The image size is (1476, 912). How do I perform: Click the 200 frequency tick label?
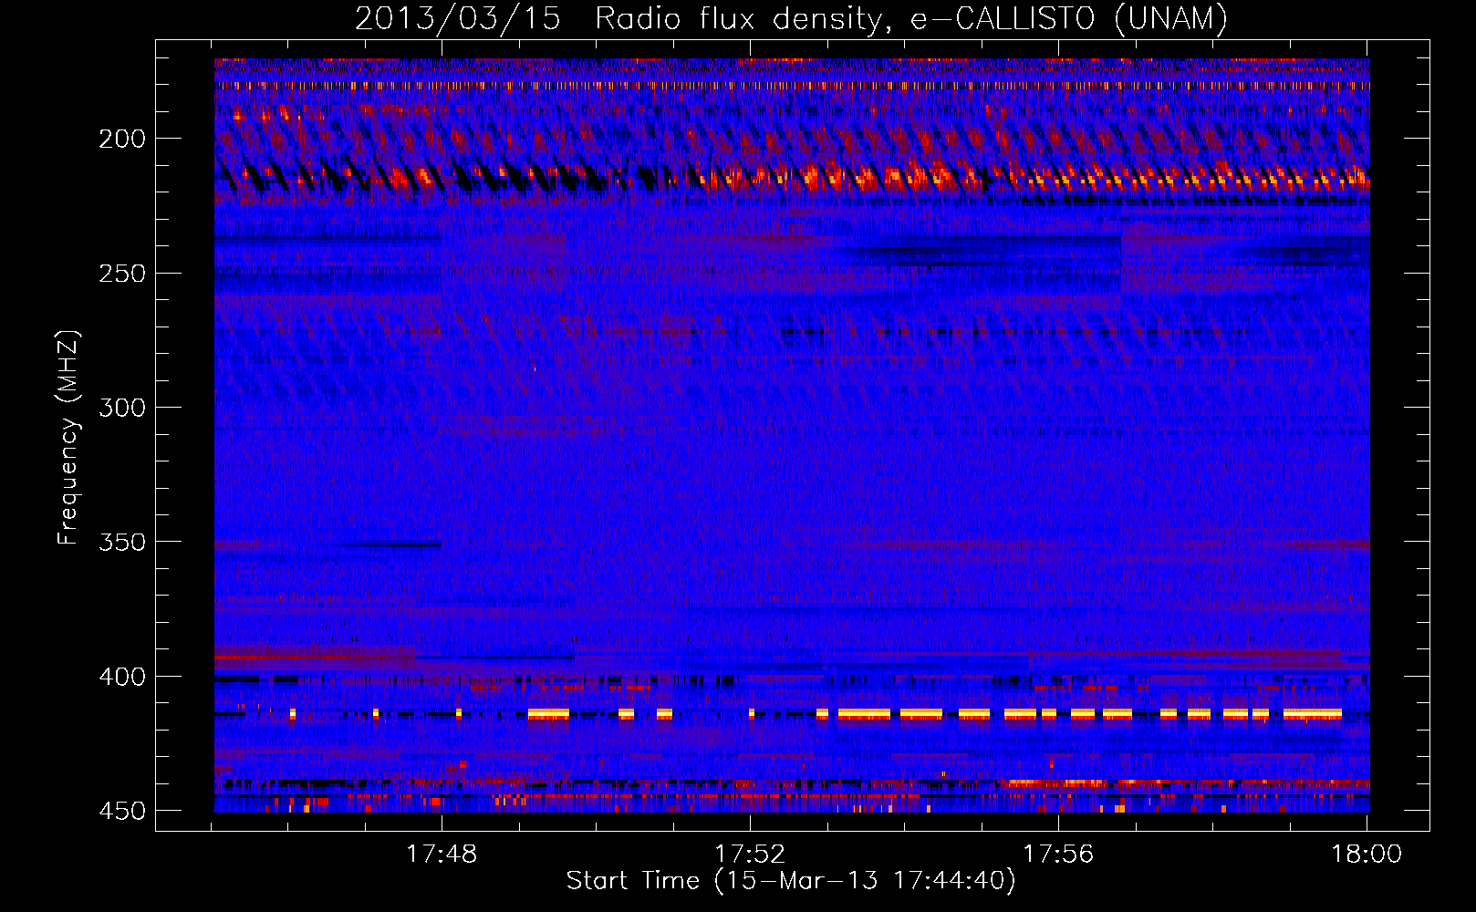point(122,139)
